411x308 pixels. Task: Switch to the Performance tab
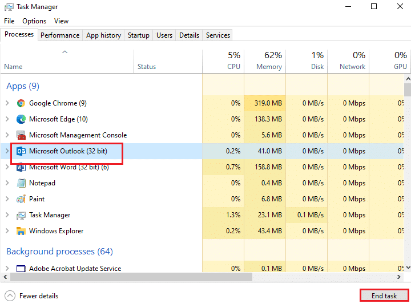60,35
